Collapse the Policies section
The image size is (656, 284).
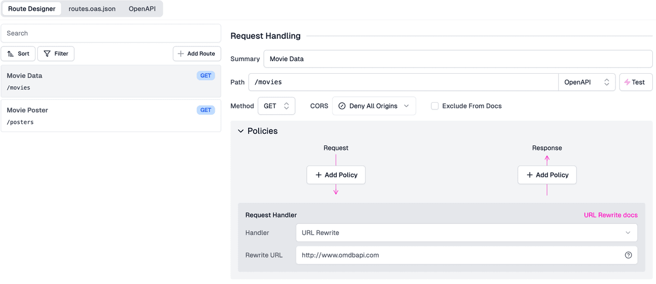point(241,131)
